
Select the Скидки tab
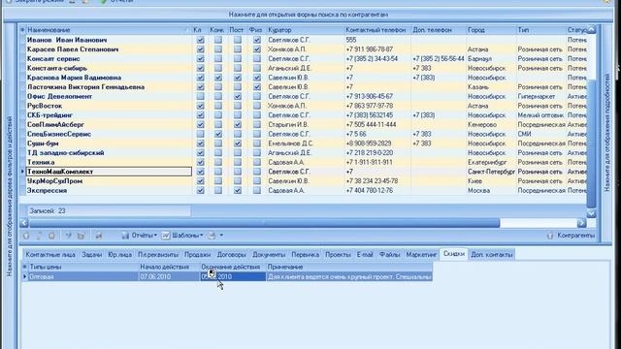[x=454, y=254]
